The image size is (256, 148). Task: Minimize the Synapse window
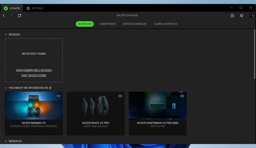(231, 8)
